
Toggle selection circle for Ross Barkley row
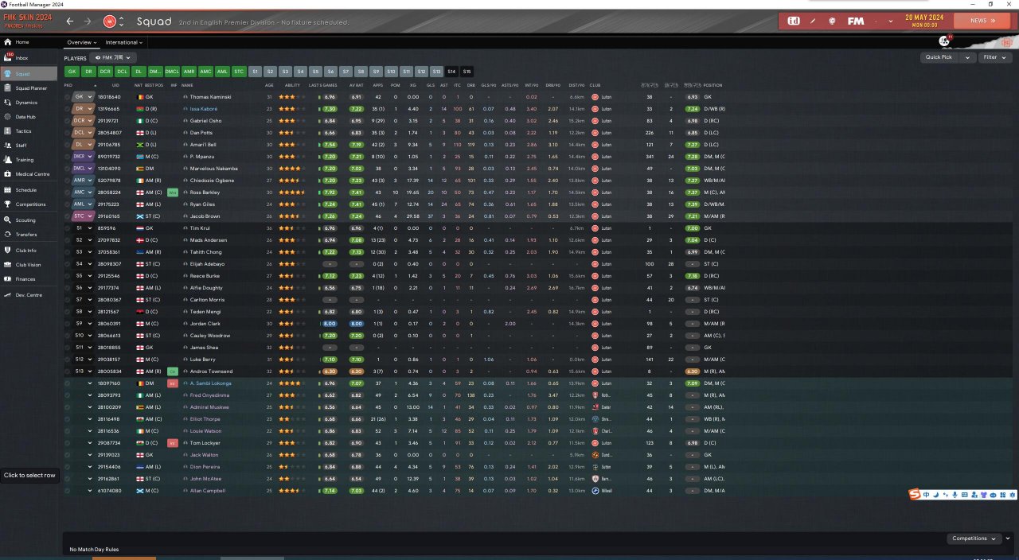coord(68,192)
